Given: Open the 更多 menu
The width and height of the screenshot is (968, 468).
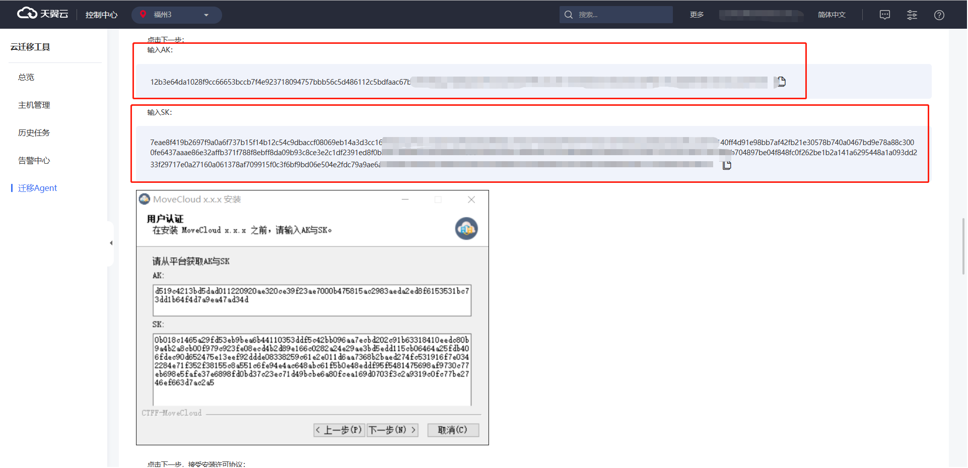Looking at the screenshot, I should 697,15.
